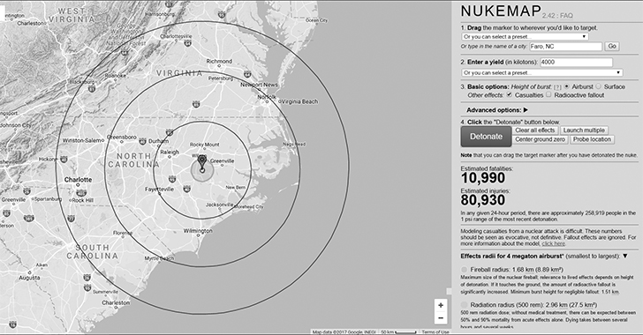Image resolution: width=643 pixels, height=335 pixels.
Task: Open the yield preset dropdown
Action: point(542,72)
